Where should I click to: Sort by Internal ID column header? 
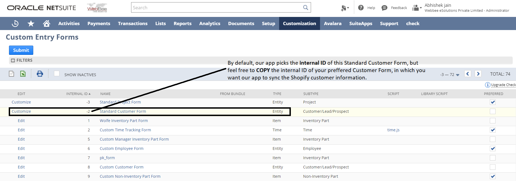pyautogui.click(x=78, y=94)
